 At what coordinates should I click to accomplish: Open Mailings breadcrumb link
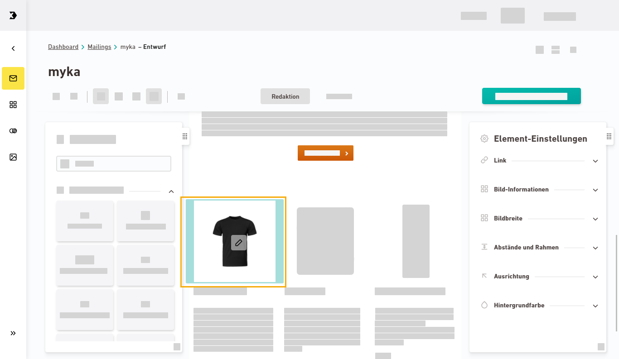coord(99,47)
